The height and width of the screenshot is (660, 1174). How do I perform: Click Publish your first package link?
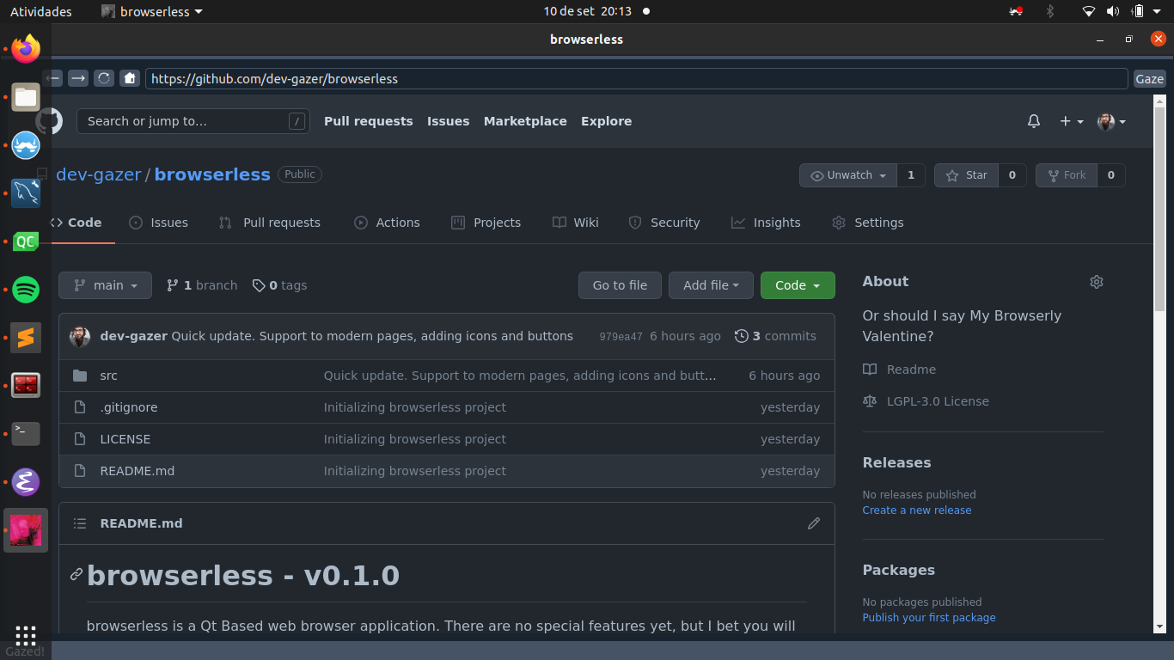point(929,618)
